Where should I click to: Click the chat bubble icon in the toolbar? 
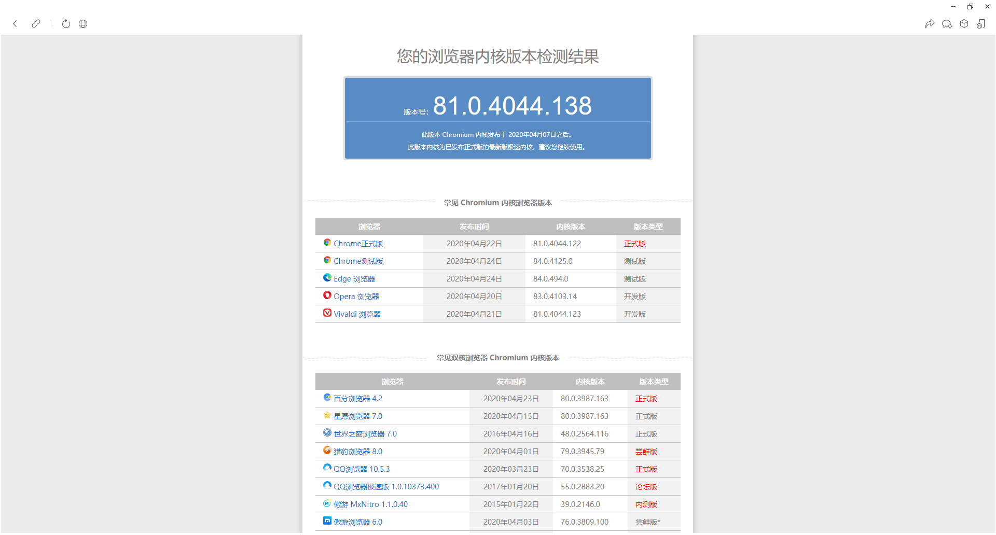click(947, 24)
